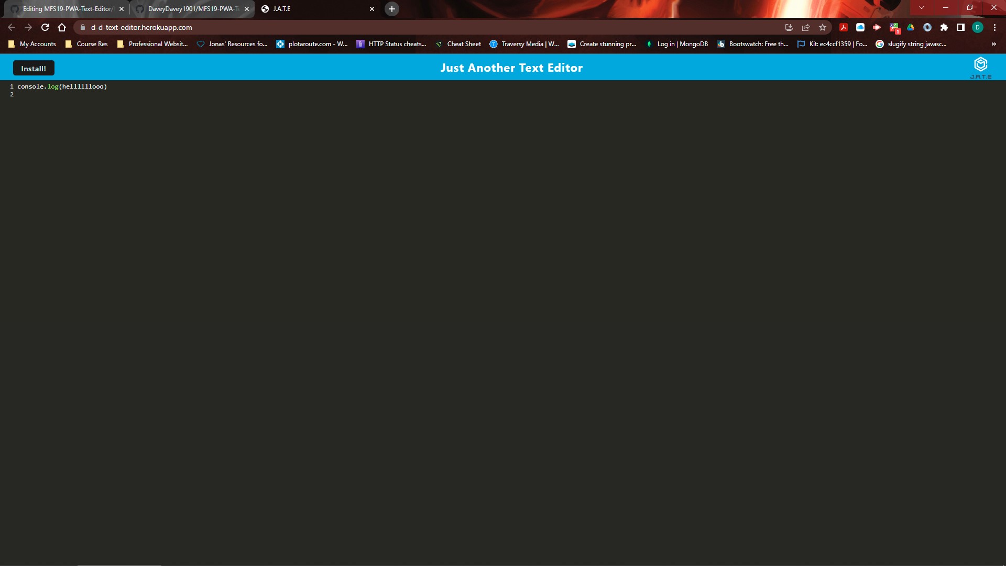Screen dimensions: 1006x566
Task: Switch to the DaveyDavey1901 GitHub tab
Action: click(189, 9)
